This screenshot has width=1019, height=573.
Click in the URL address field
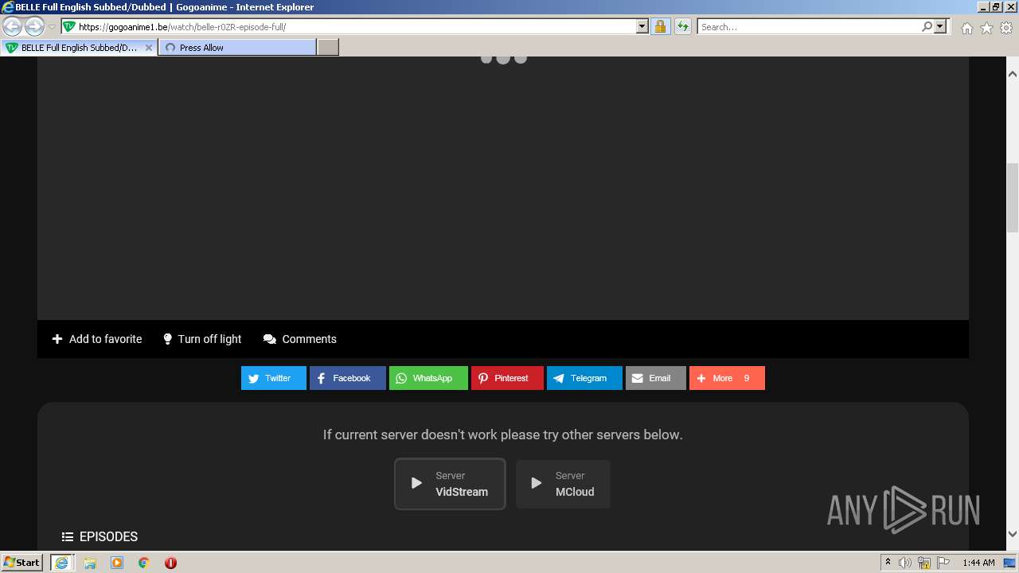(x=357, y=27)
